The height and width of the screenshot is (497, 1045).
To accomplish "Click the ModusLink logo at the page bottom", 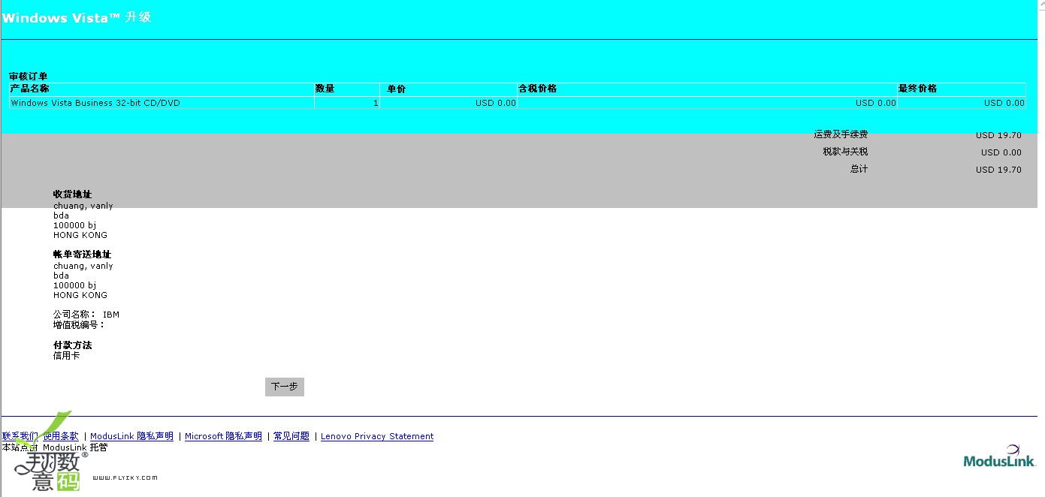I will 999,456.
